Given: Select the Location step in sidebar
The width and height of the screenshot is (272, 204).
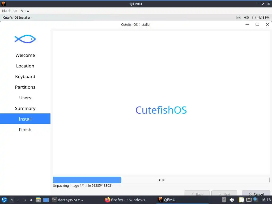Looking at the screenshot, I should pyautogui.click(x=25, y=66).
